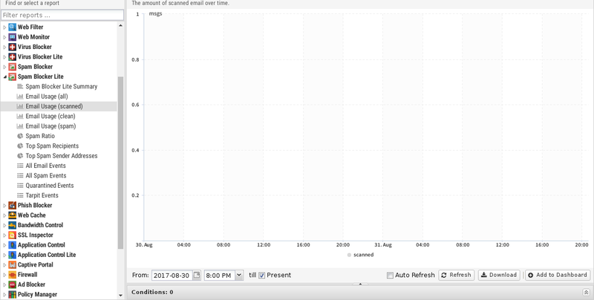This screenshot has width=594, height=300.
Task: Click the Virus Blocker icon in sidebar
Action: 13,47
